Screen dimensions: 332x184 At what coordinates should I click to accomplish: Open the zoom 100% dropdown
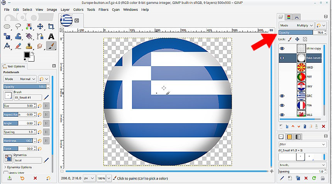[x=109, y=178]
